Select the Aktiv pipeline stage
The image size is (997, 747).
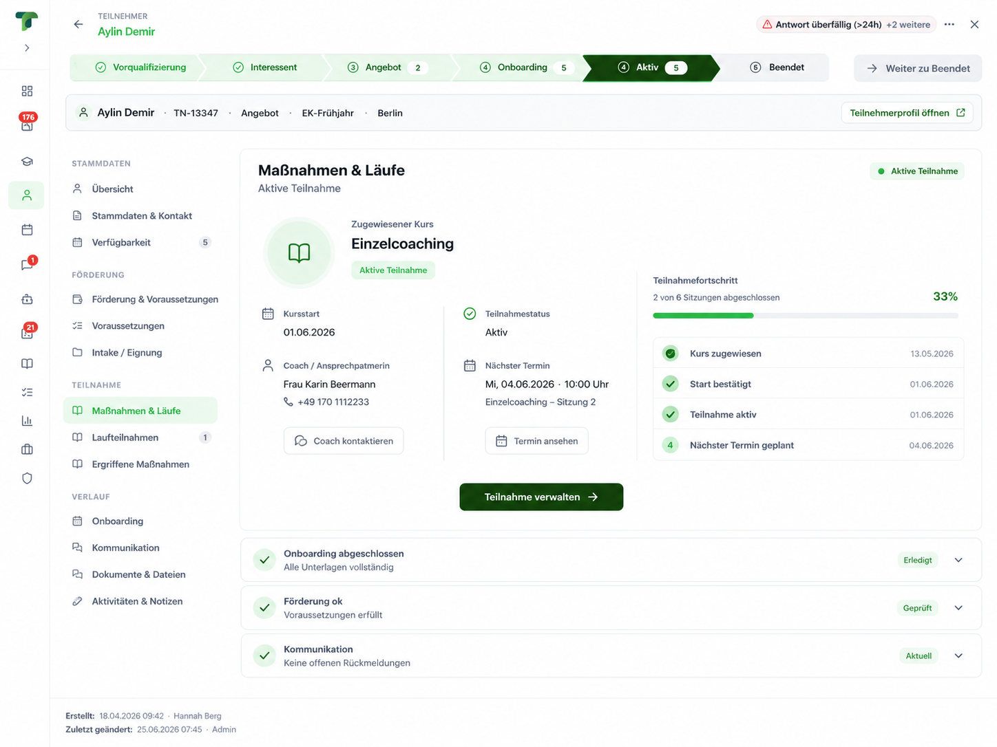point(651,67)
